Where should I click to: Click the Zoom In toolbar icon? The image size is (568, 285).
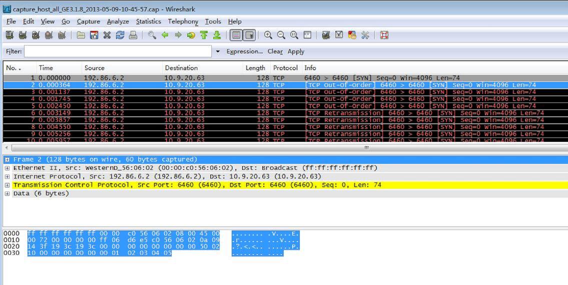tap(268, 35)
